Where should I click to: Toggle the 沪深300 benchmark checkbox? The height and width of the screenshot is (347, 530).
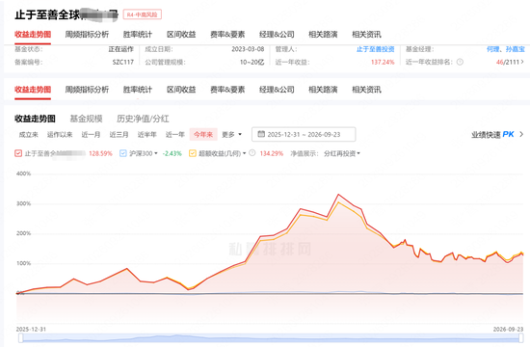[123, 153]
